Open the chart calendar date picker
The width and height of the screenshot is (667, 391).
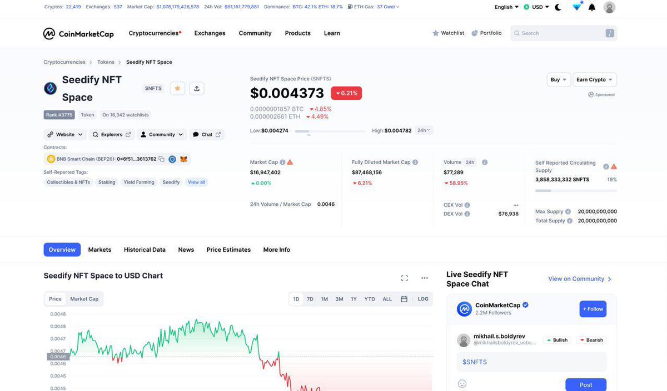coord(404,299)
